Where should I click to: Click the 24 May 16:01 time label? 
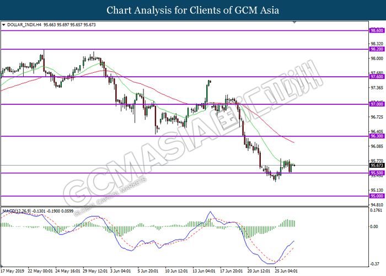click(x=68, y=271)
